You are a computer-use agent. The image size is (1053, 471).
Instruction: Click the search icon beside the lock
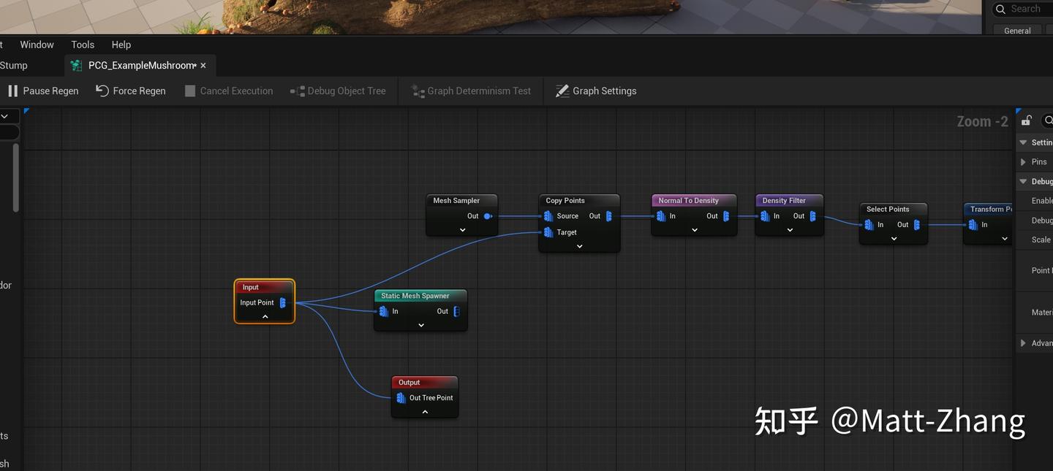tap(1049, 120)
